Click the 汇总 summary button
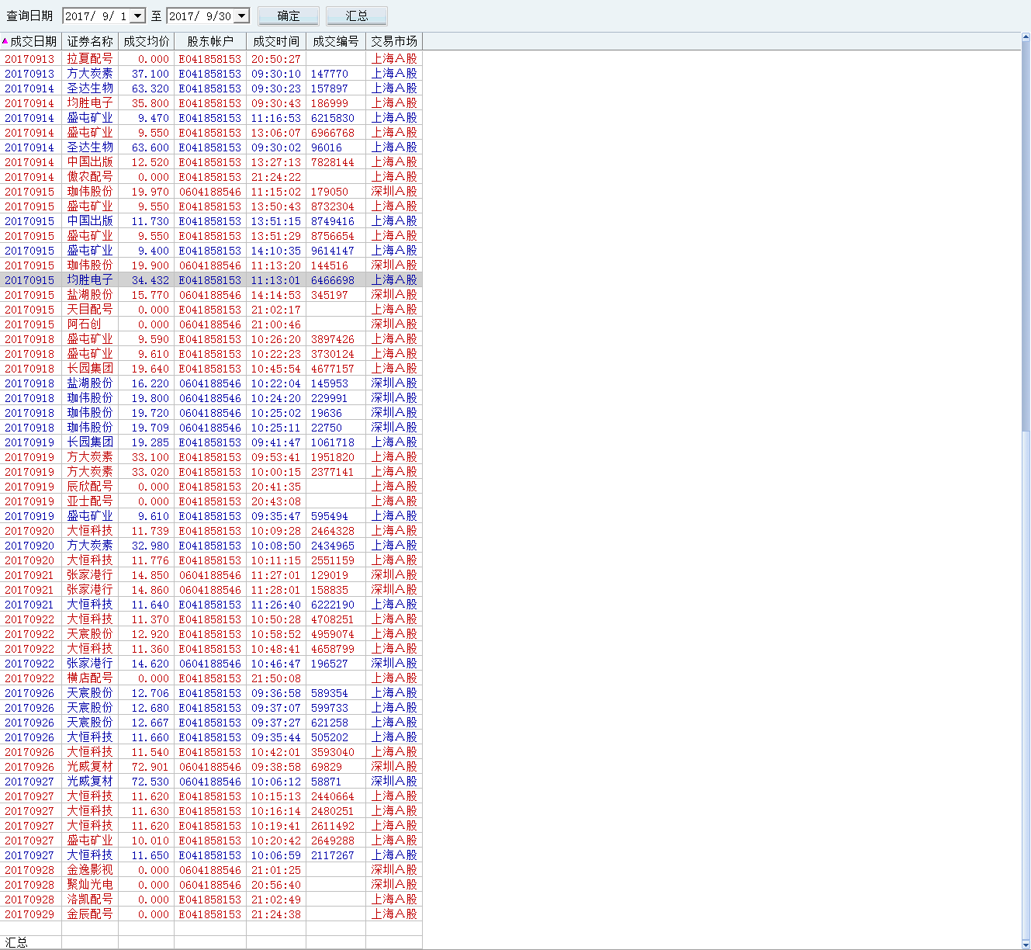 (x=357, y=16)
